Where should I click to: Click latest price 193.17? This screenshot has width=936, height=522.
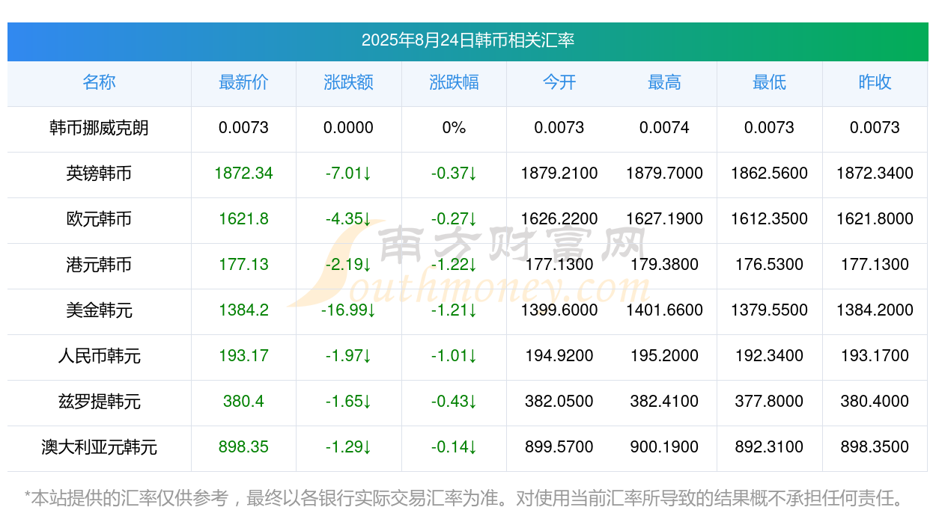tap(243, 356)
